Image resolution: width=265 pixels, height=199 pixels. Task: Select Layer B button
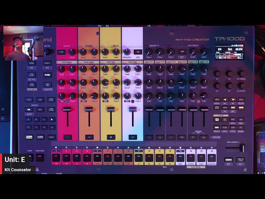coord(225,119)
